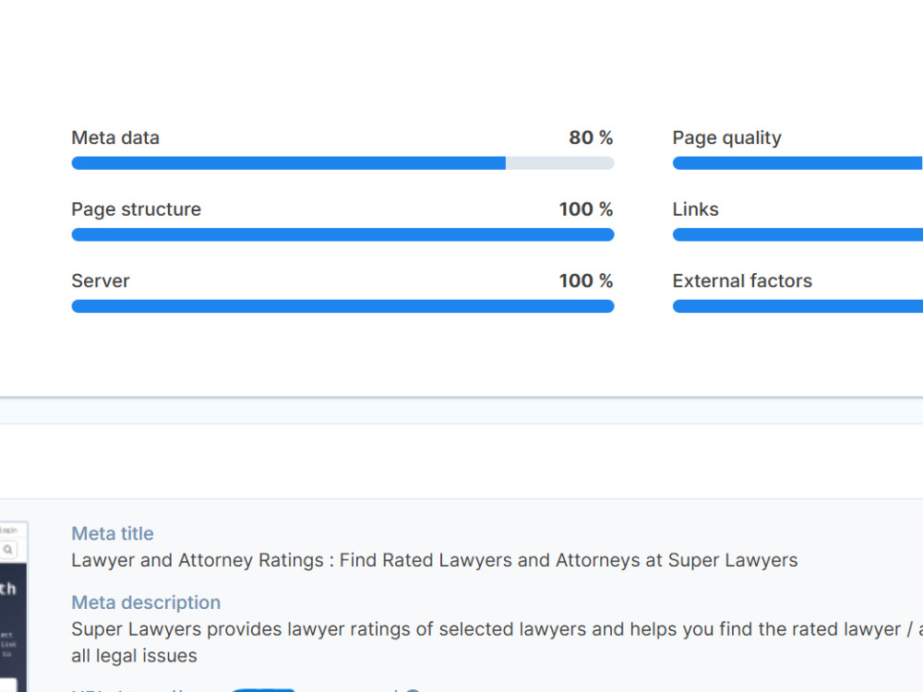The width and height of the screenshot is (923, 692).
Task: Select the Page quality label
Action: coord(727,138)
